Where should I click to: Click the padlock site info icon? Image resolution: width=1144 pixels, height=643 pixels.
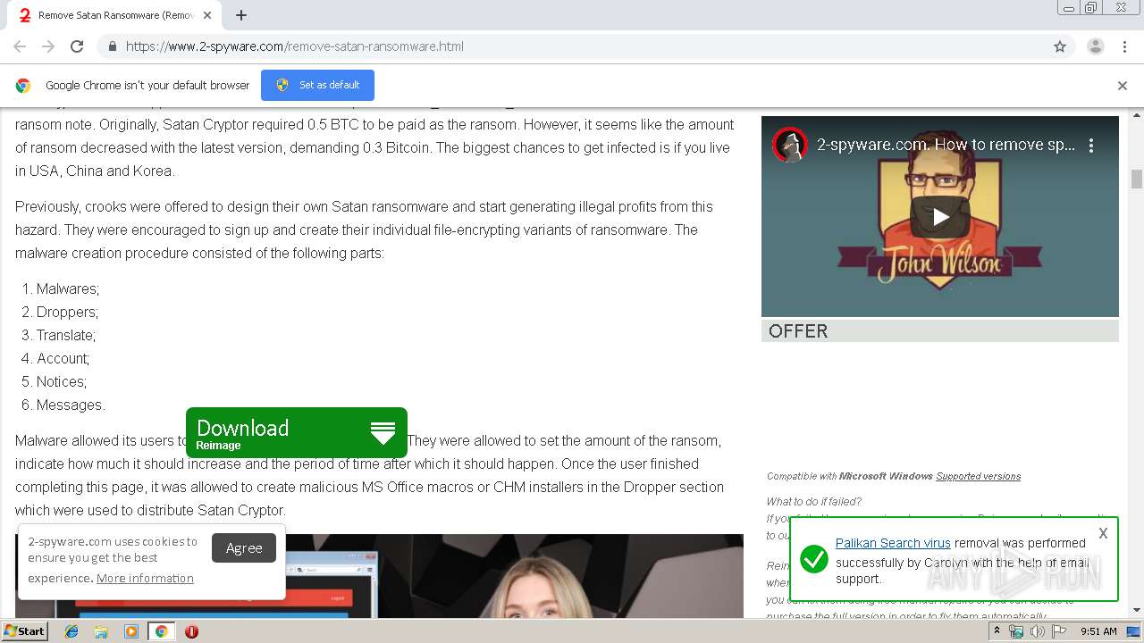pos(112,46)
